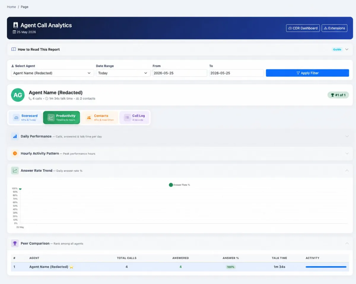Select the Productivity tab
This screenshot has width=356, height=284.
tap(61, 117)
